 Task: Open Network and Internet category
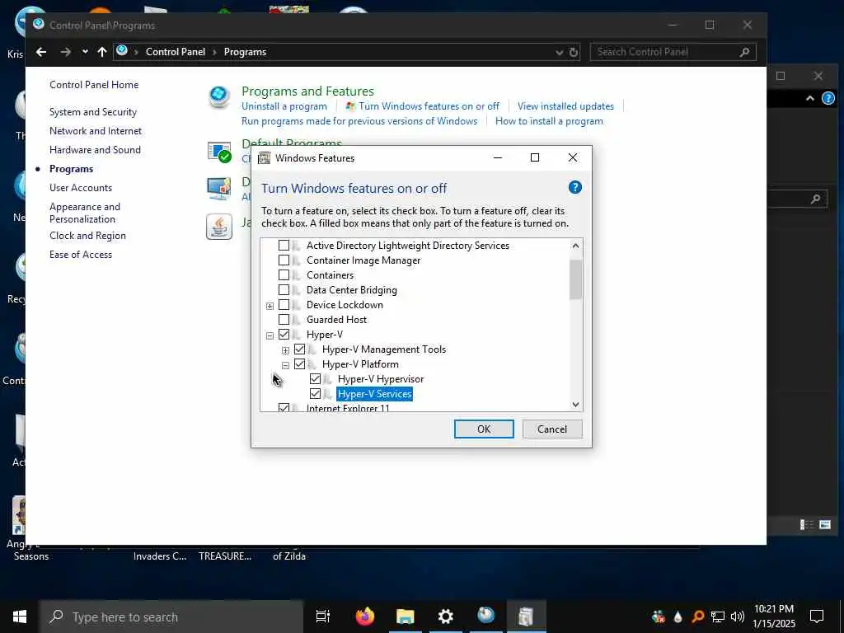tap(96, 131)
